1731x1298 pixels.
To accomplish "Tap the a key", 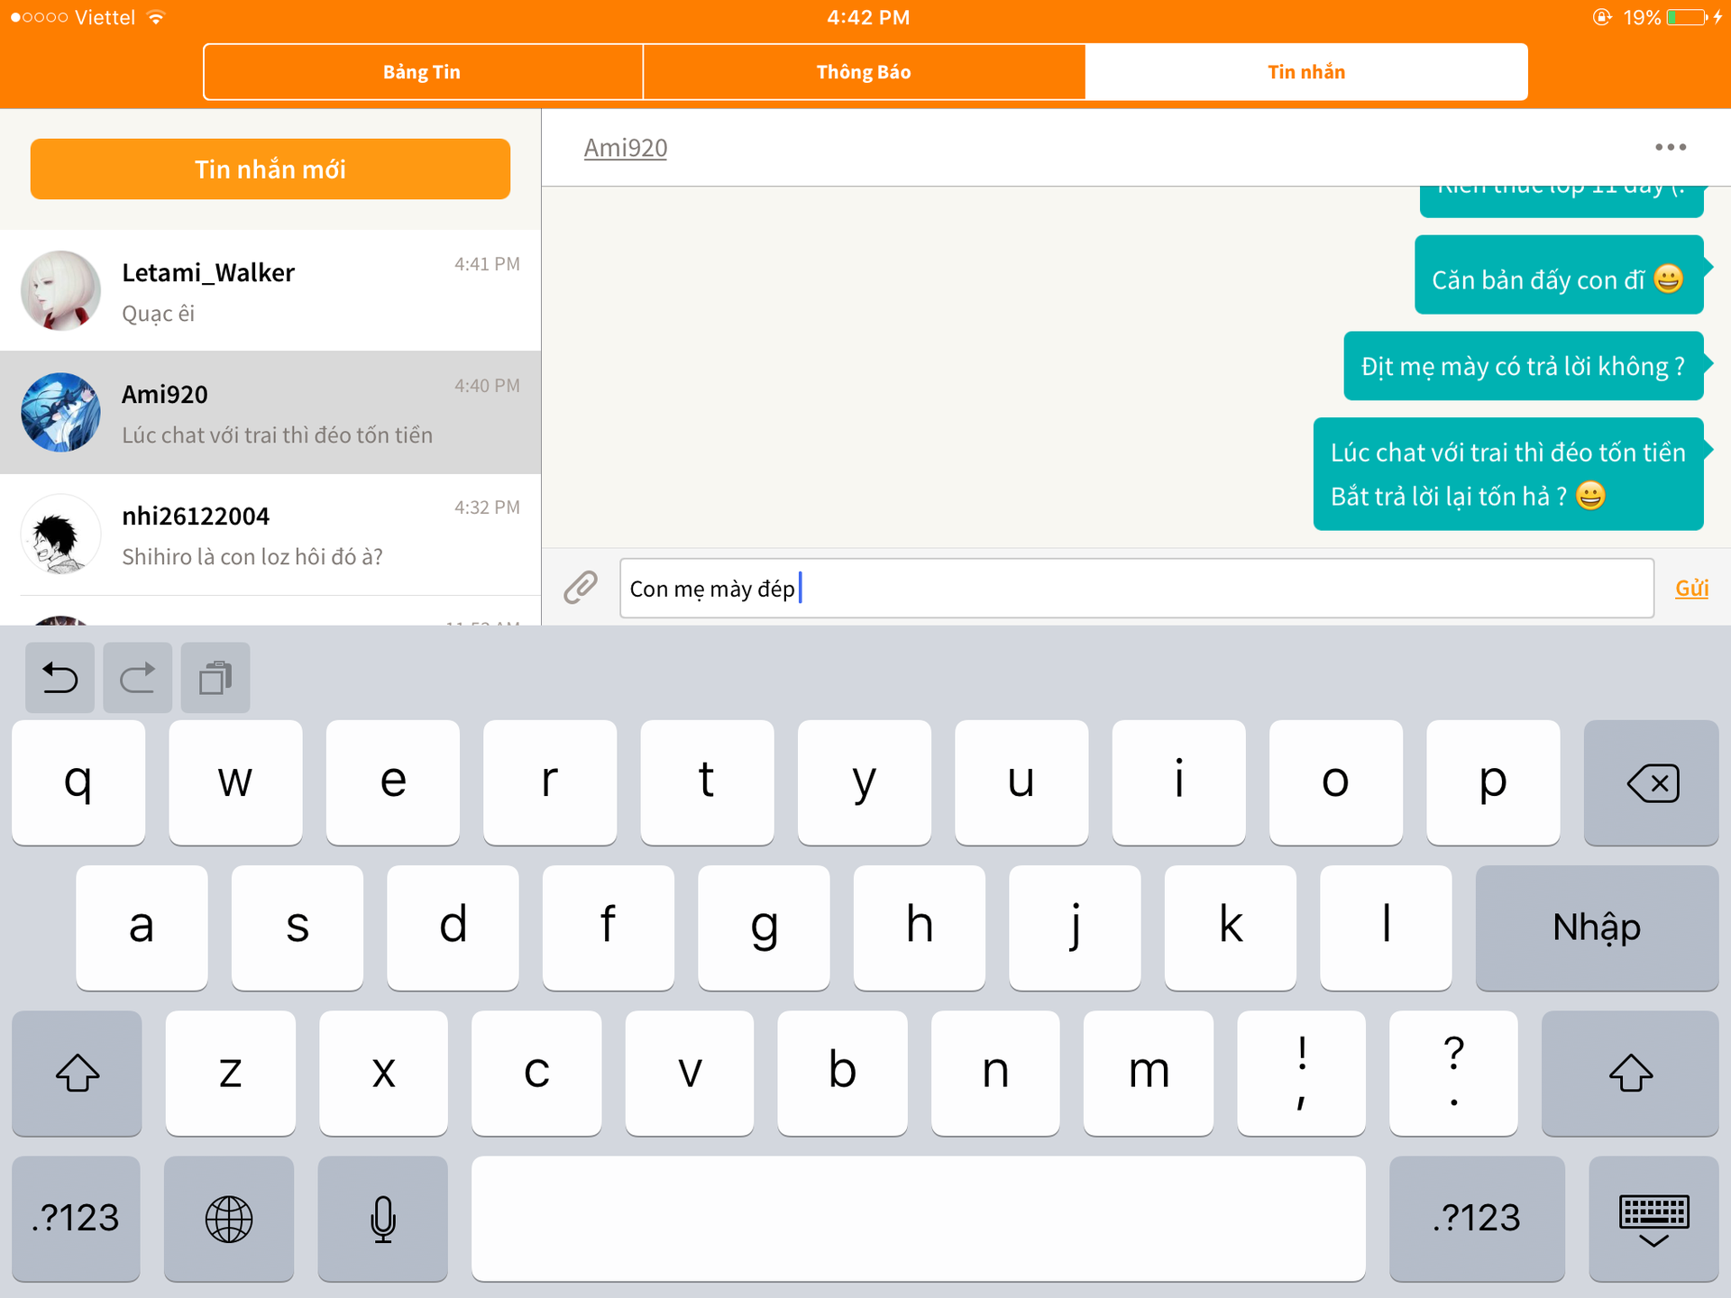I will click(142, 928).
